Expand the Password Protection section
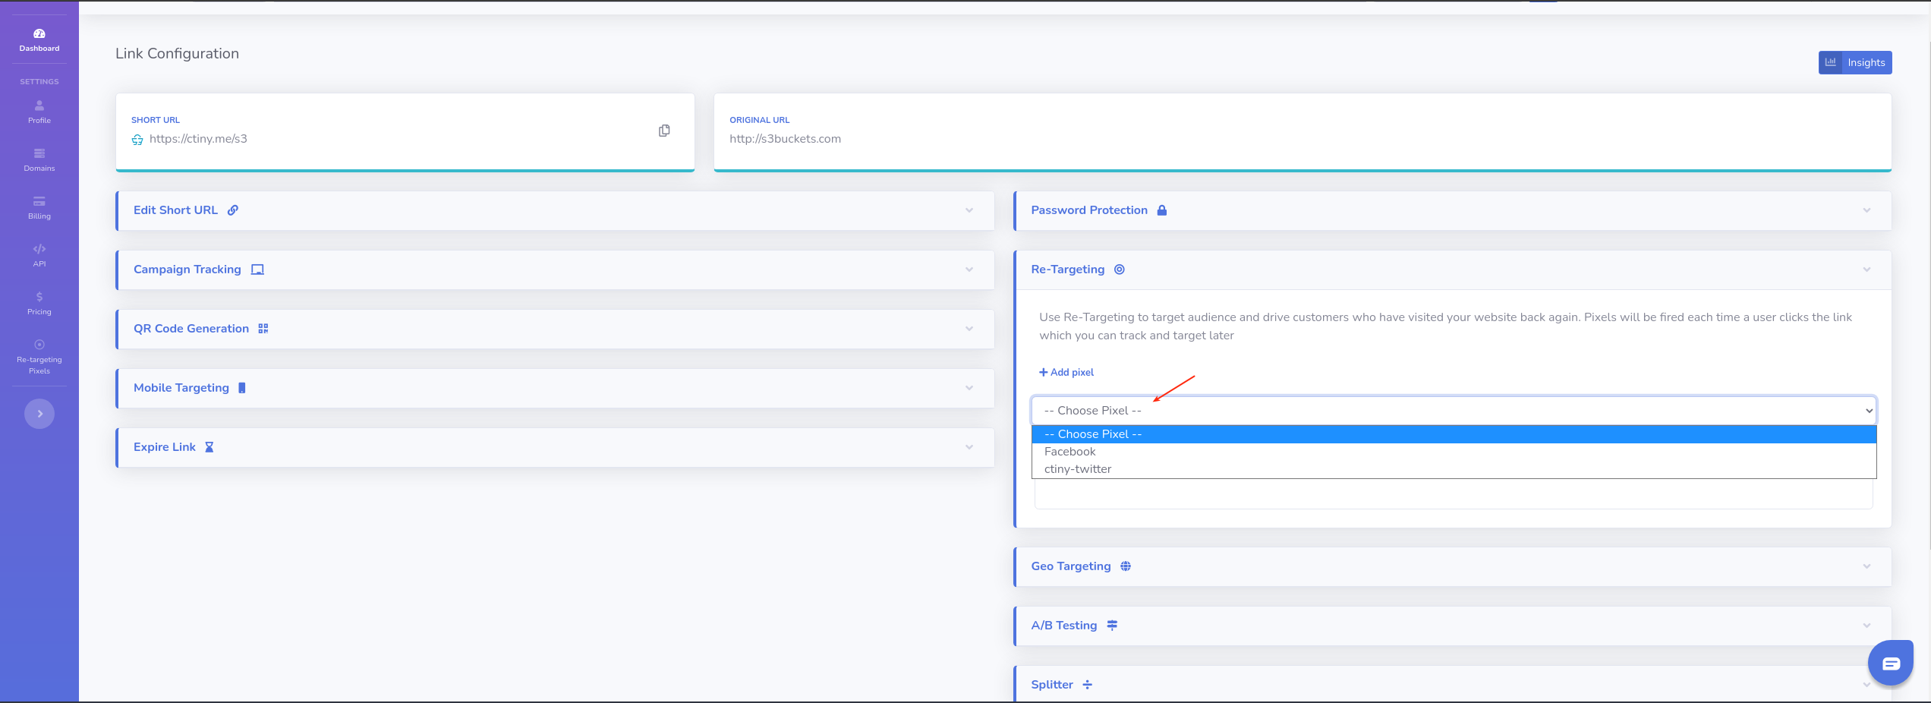 [1452, 210]
